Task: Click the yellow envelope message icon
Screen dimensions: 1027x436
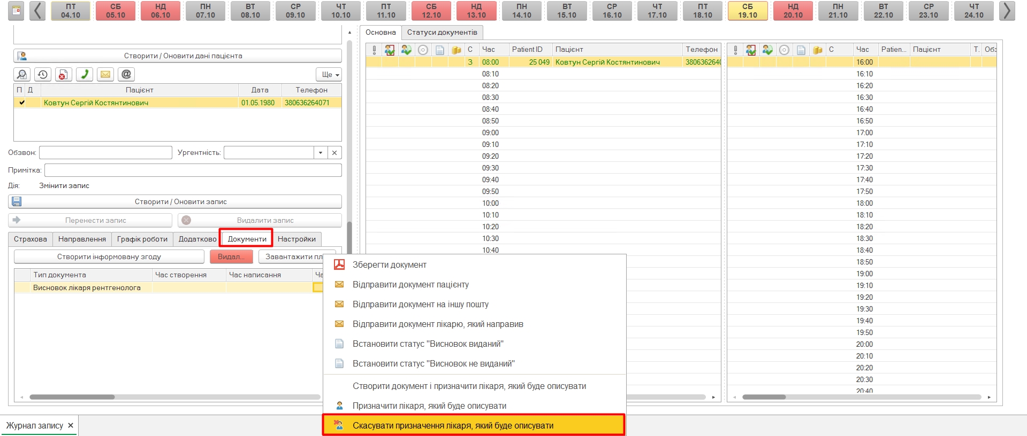Action: coord(105,74)
